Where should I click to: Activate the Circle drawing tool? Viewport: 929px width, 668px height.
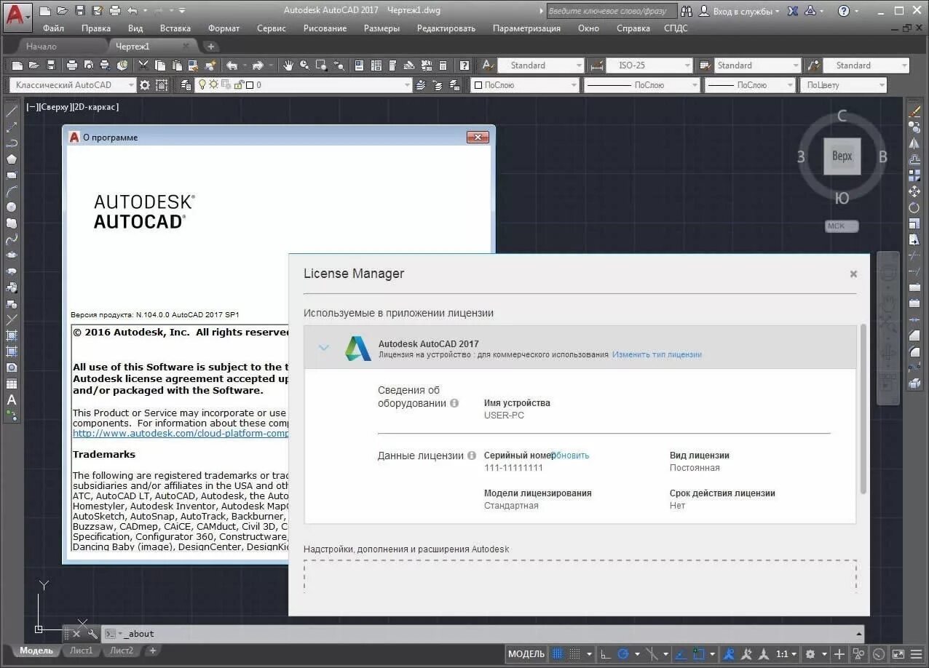(10, 206)
